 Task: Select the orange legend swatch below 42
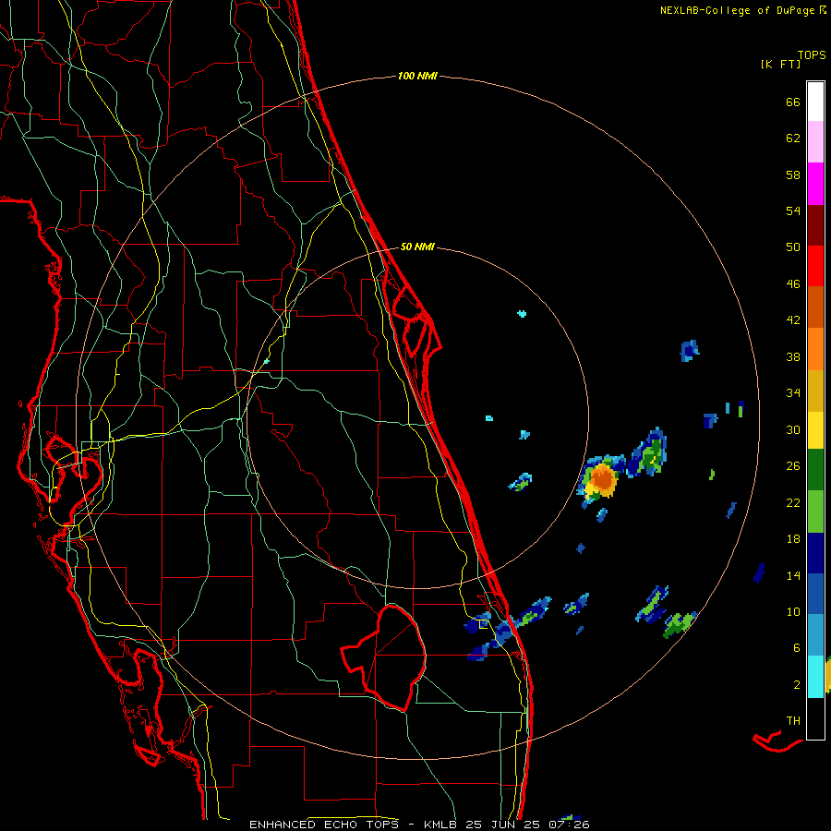coord(815,349)
